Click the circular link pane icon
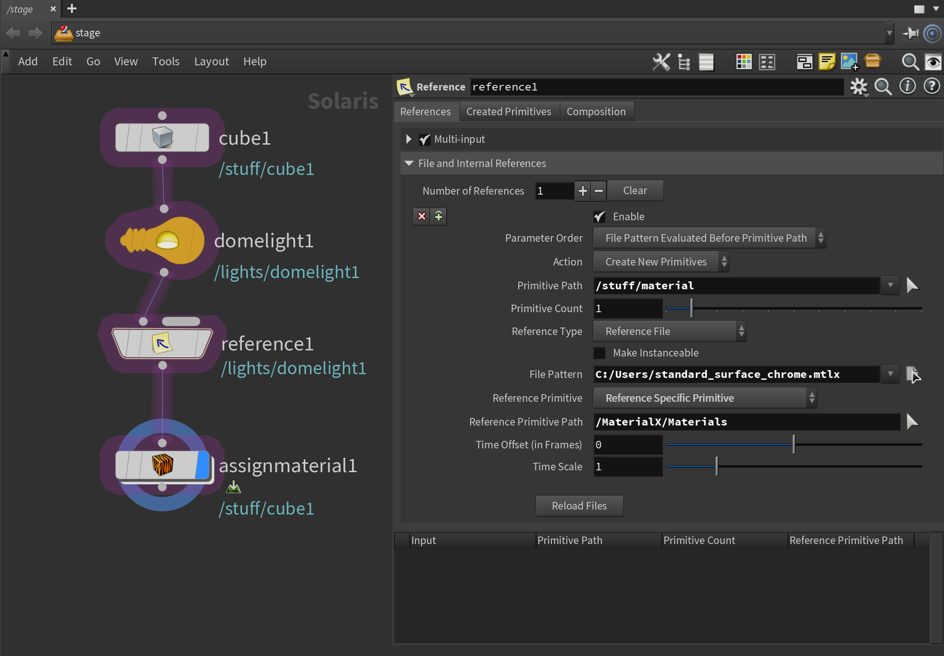Viewport: 944px width, 656px height. click(x=932, y=33)
